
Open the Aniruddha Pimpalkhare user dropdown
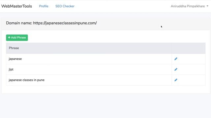190,6
